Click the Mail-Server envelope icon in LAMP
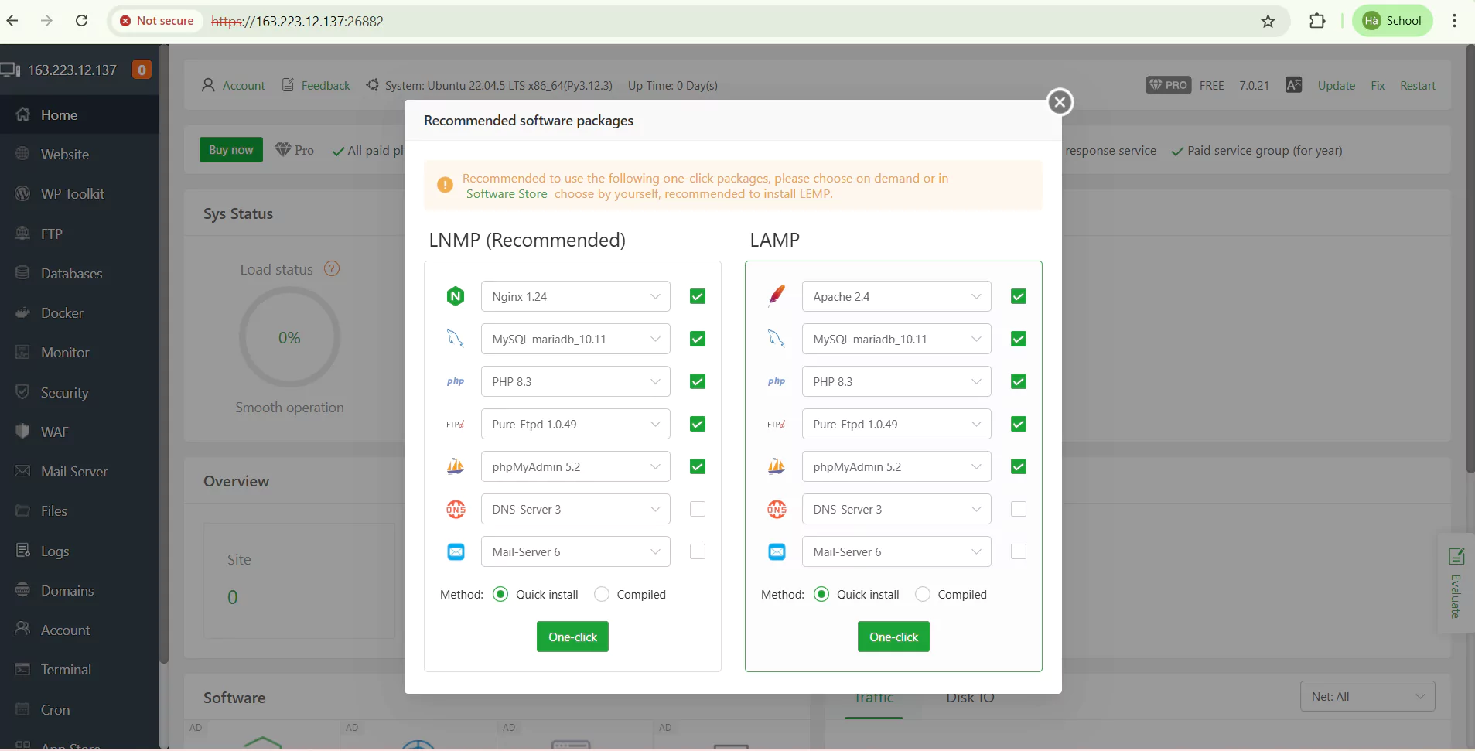 (777, 551)
